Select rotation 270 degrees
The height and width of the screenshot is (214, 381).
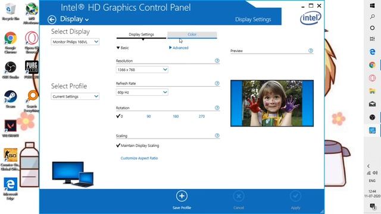pos(202,117)
